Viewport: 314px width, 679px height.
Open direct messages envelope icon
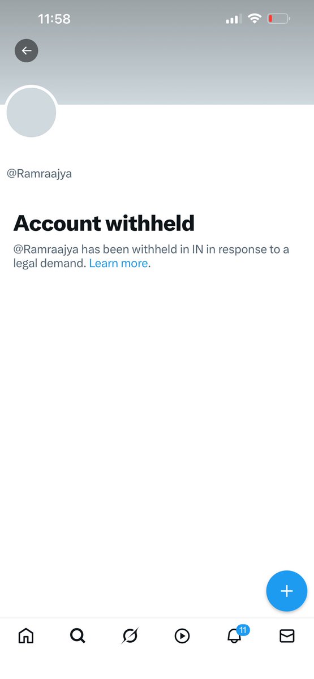[x=287, y=636]
